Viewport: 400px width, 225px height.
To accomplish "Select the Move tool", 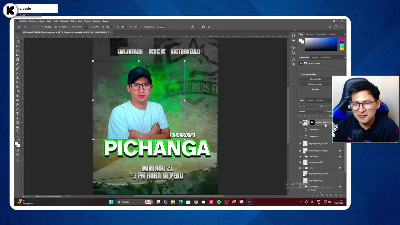I will tap(17, 37).
